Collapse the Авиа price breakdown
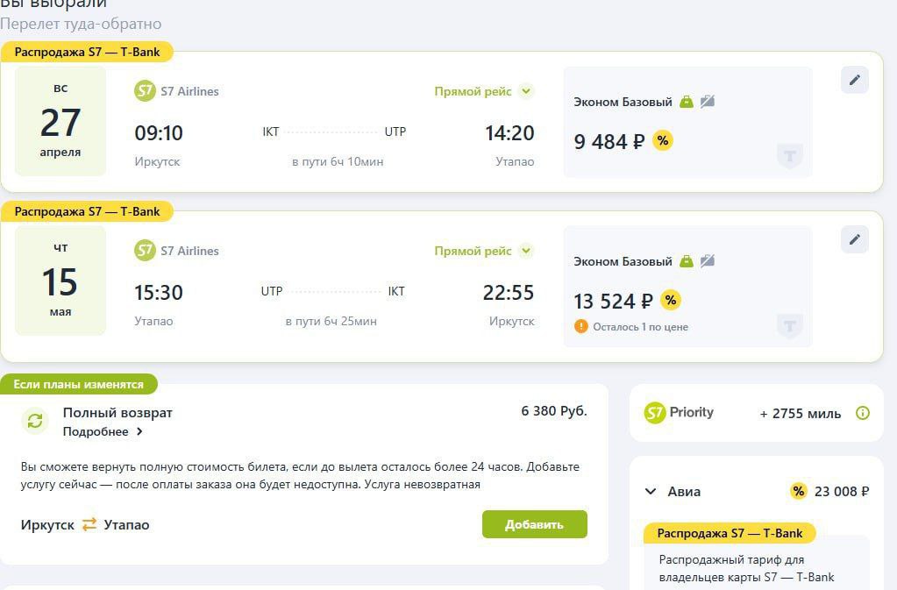The image size is (897, 590). click(x=651, y=491)
